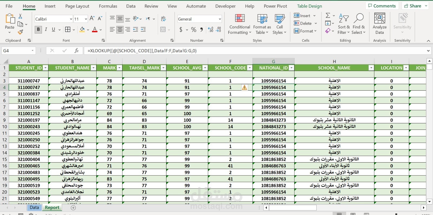Viewport: 433px width, 215px height.
Task: Expand the font size dropdown
Action: tap(86, 19)
